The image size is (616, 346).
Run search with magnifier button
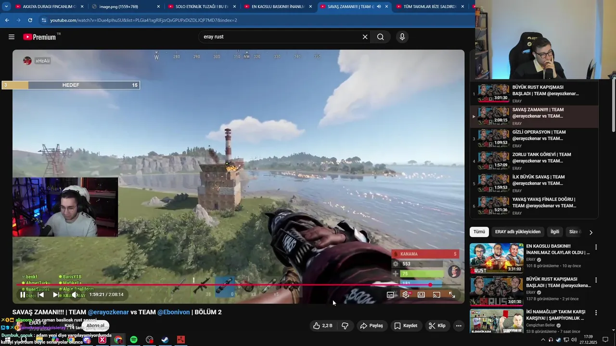click(x=381, y=37)
